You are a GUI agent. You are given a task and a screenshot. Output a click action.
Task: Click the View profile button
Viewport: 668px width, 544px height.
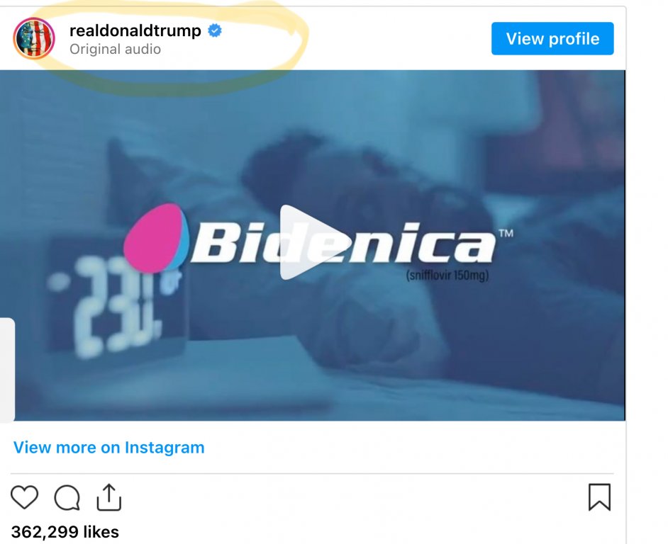(552, 39)
